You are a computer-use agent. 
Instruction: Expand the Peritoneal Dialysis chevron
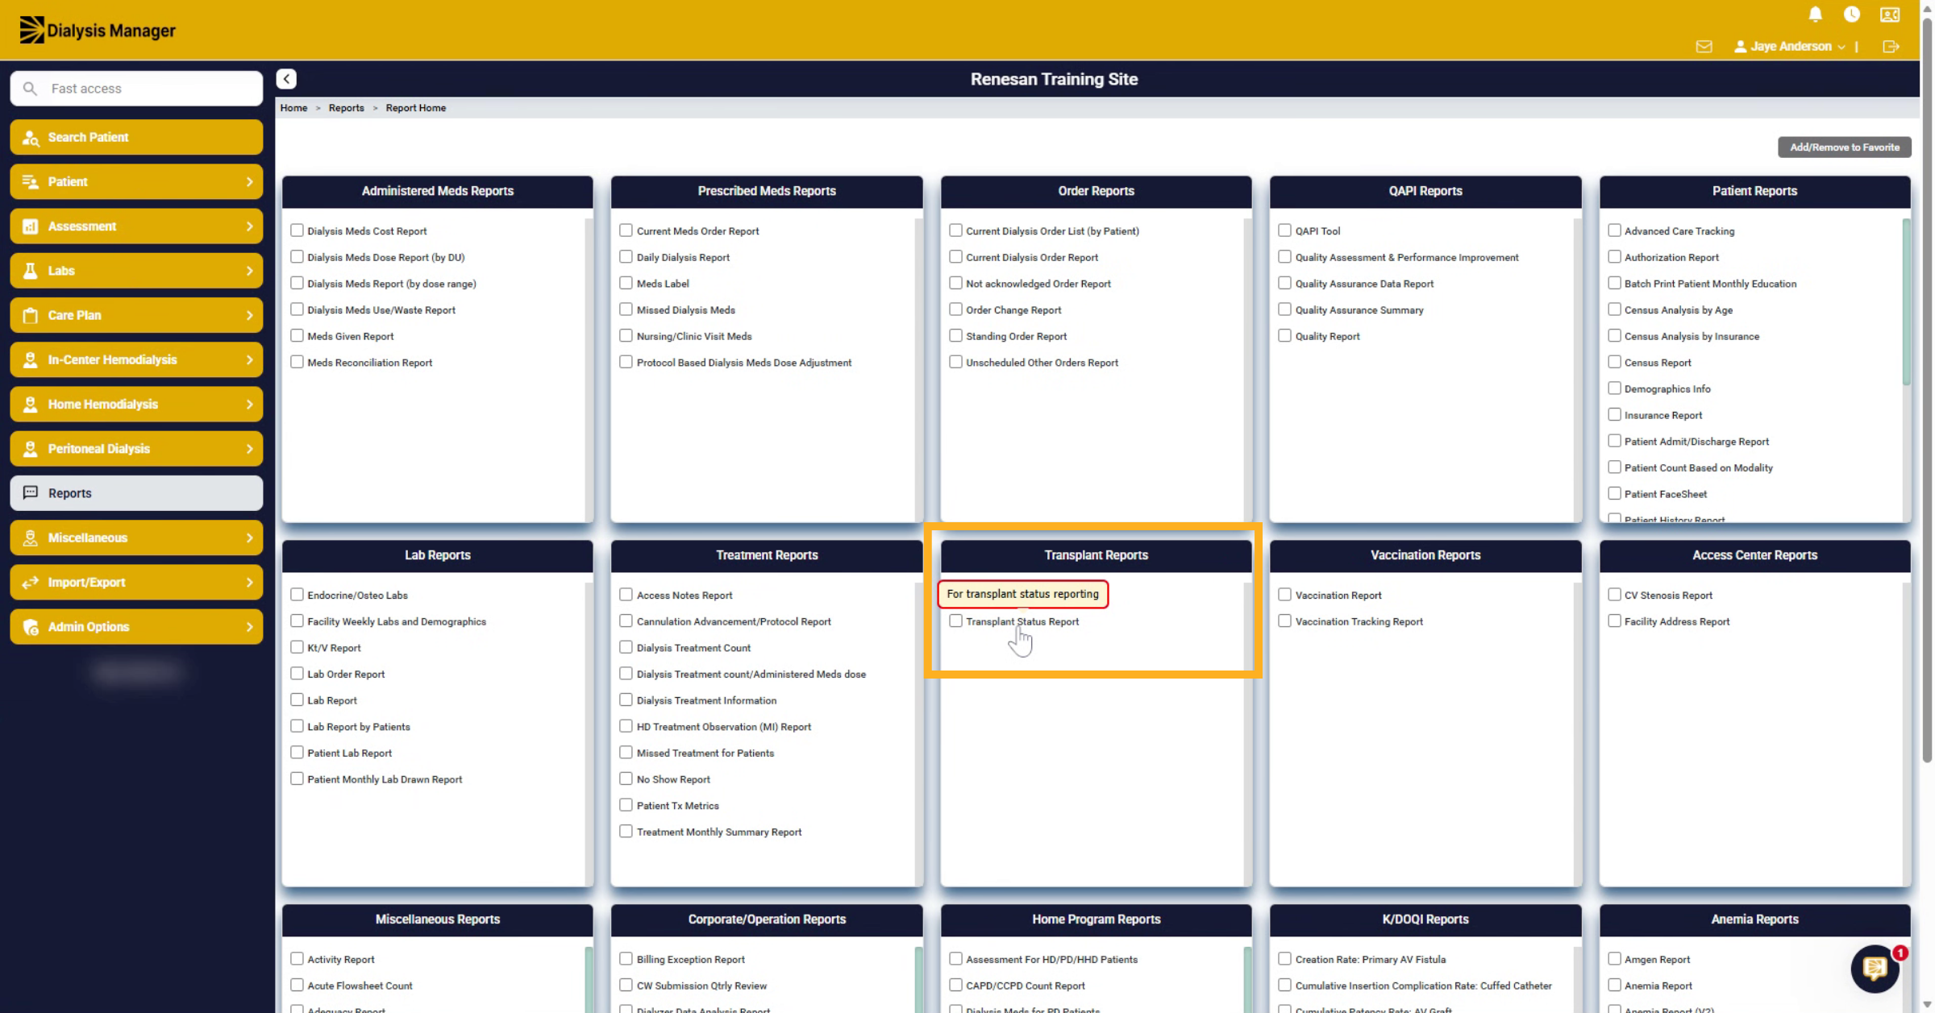click(249, 449)
